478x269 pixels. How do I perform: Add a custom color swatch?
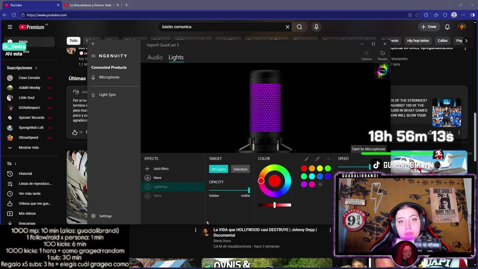pyautogui.click(x=320, y=184)
